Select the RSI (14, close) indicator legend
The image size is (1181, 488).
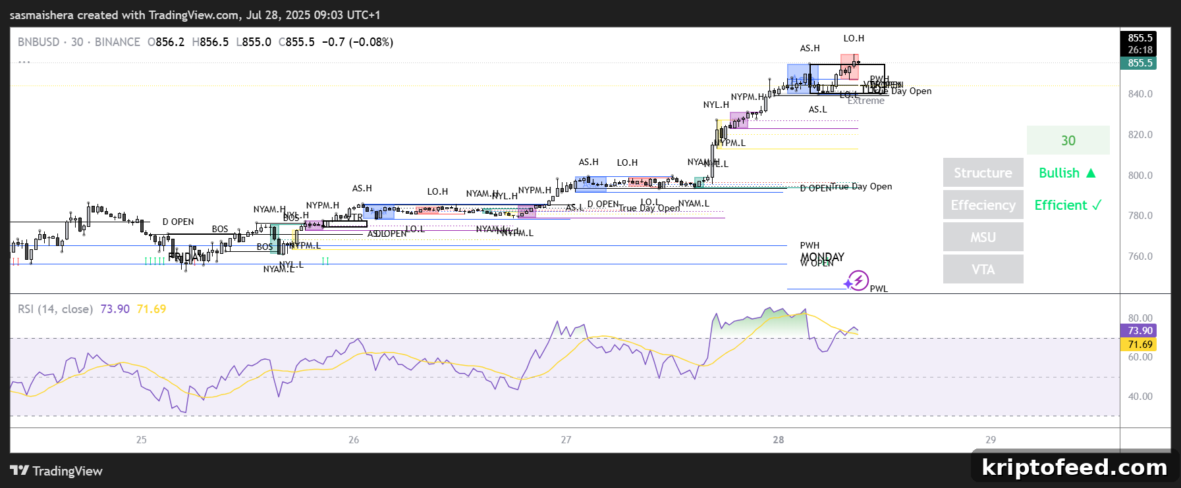[55, 309]
